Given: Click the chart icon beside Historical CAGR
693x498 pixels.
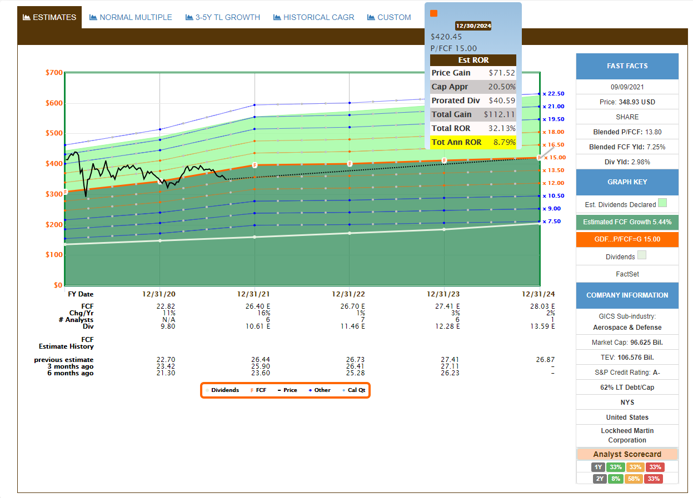Looking at the screenshot, I should [277, 17].
